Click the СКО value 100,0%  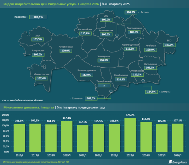pyautogui.click(x=106, y=20)
